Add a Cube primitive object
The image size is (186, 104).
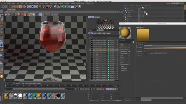click(55, 6)
